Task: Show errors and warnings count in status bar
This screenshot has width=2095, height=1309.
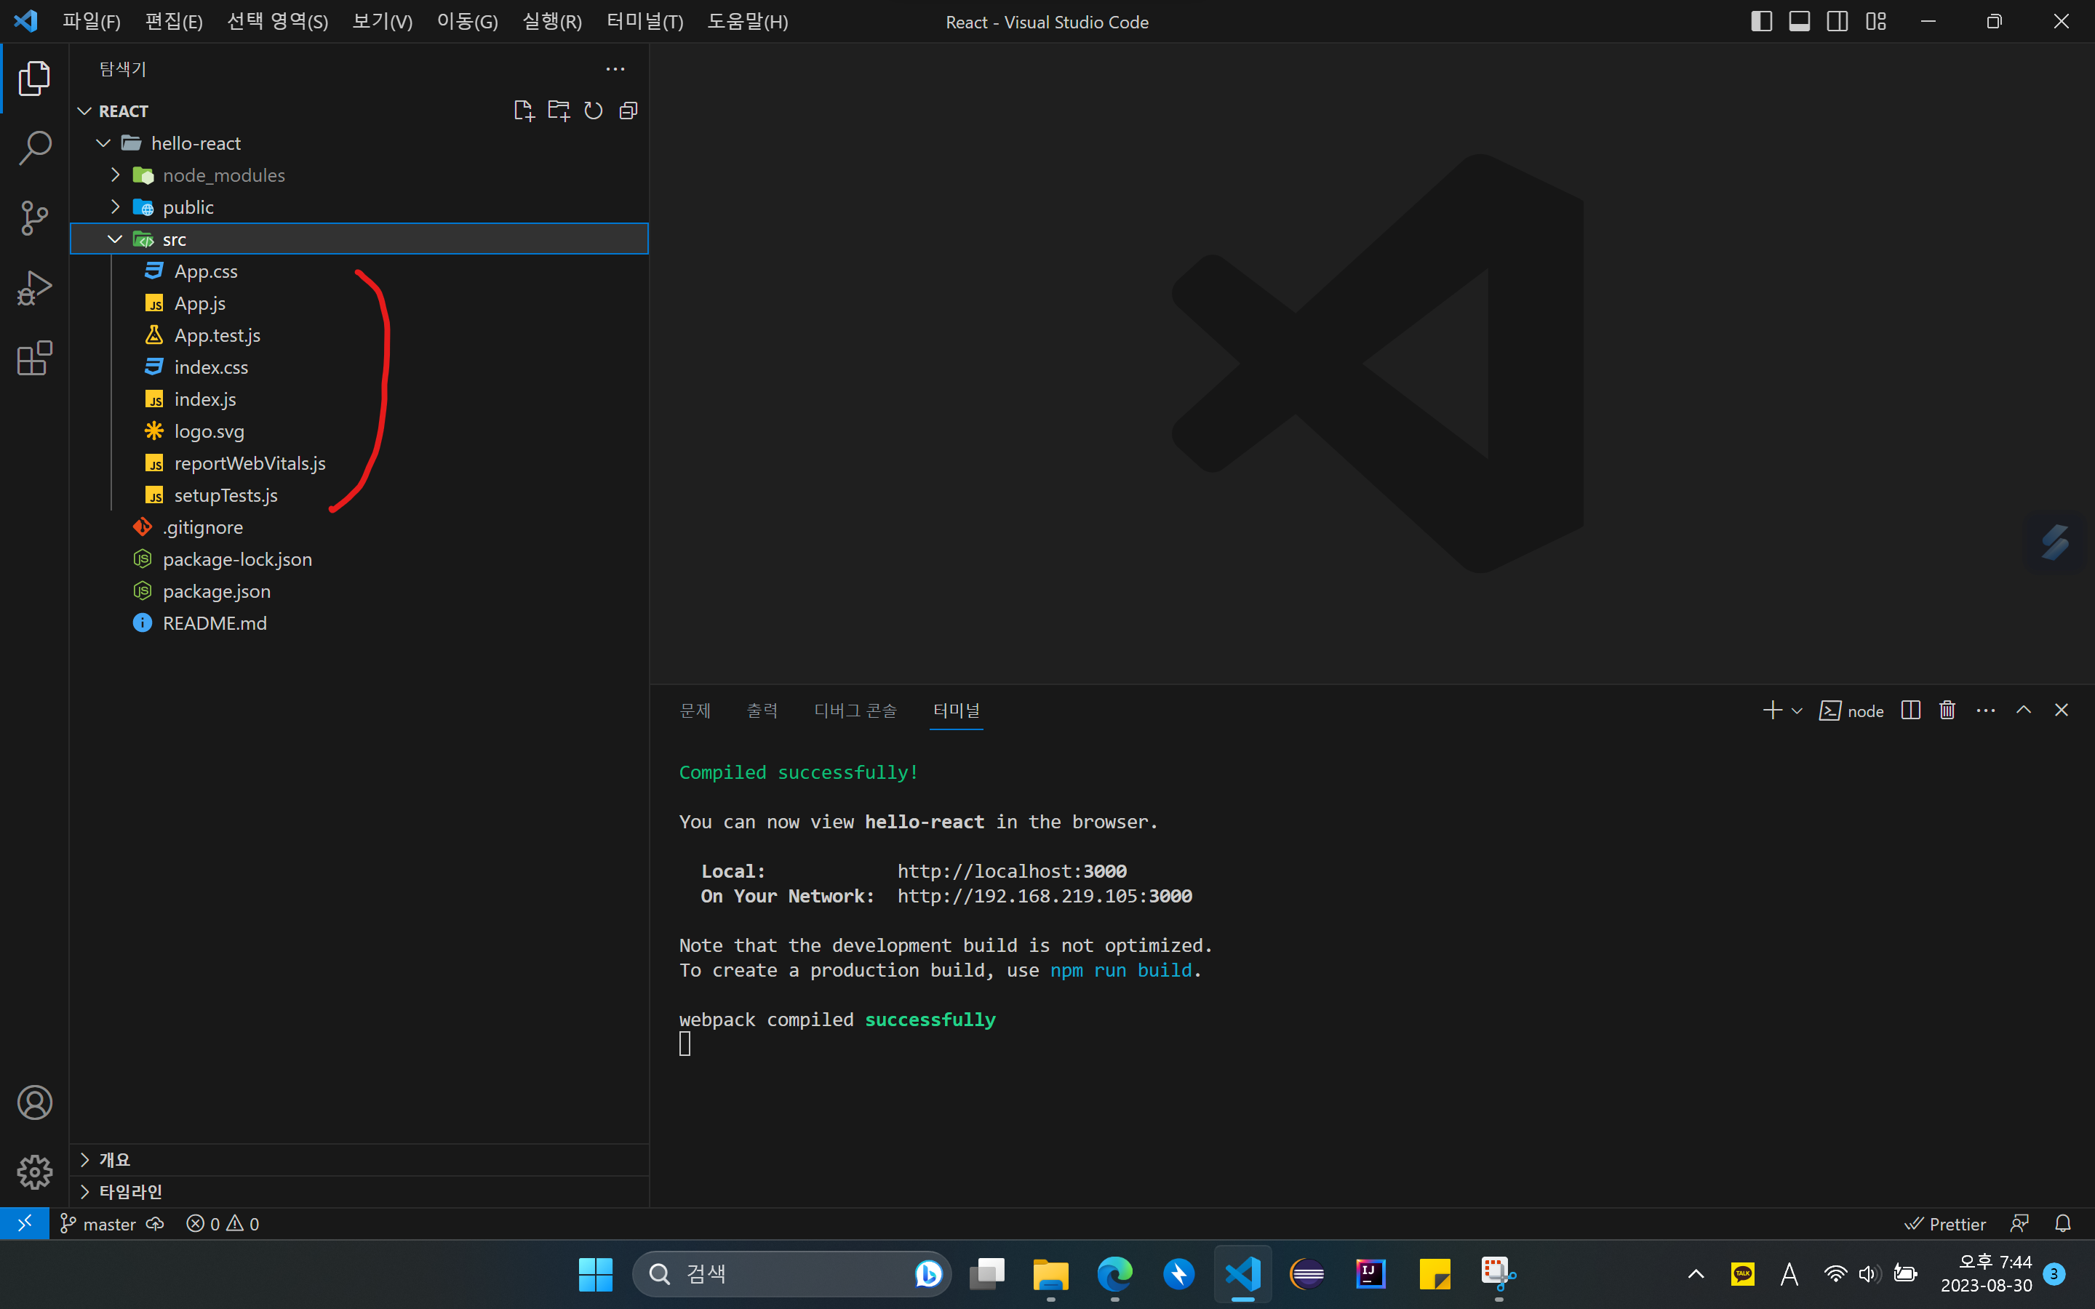Action: (223, 1223)
